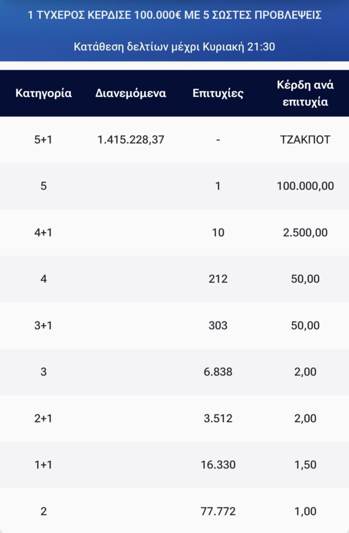349x533 pixels.
Task: Click the 2+1 category row label
Action: click(43, 418)
